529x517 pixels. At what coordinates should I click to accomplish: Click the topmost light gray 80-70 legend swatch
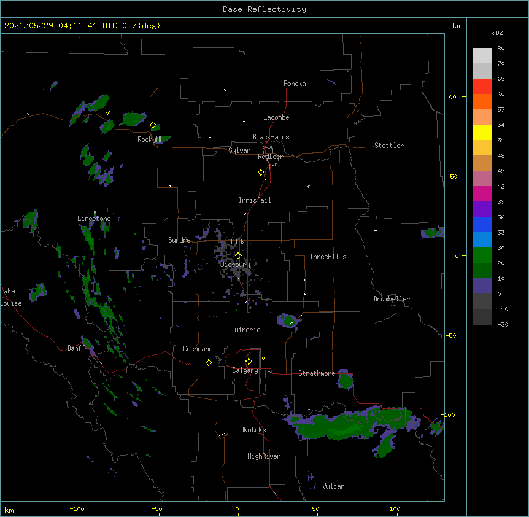(482, 56)
